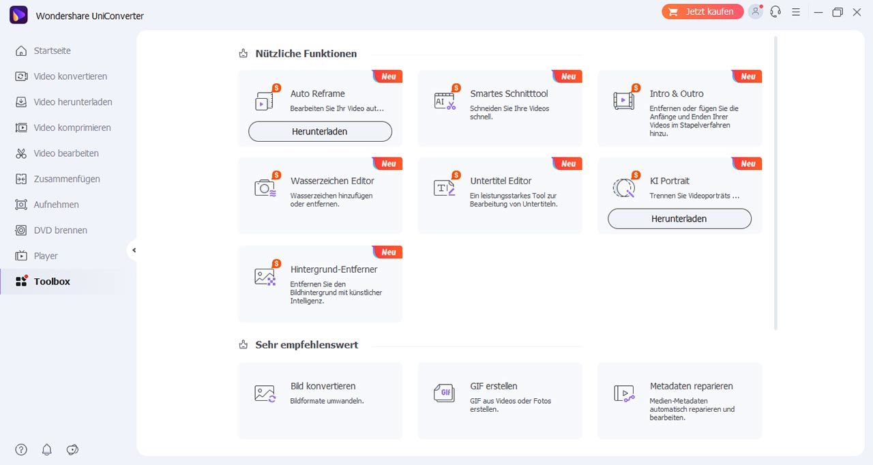Click the Player sidebar icon
Screen dimensions: 873x465
coord(21,256)
